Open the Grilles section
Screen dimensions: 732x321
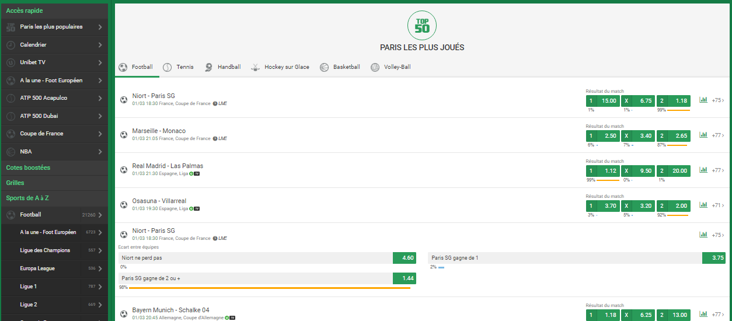tap(54, 183)
